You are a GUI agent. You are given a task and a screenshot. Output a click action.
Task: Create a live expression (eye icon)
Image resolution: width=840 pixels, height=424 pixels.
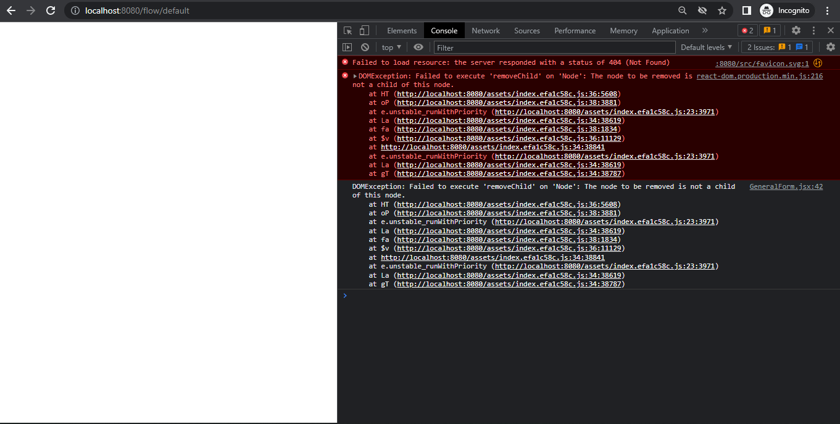[x=420, y=47]
